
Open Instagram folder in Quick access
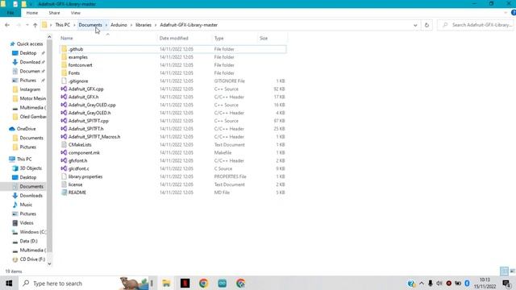pos(30,89)
